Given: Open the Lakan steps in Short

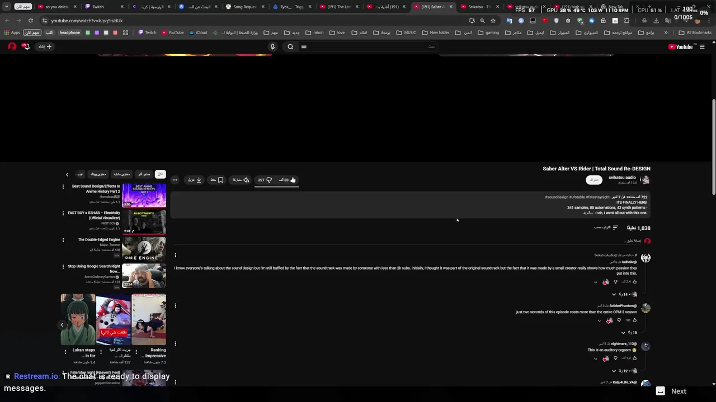Looking at the screenshot, I should coord(78,319).
